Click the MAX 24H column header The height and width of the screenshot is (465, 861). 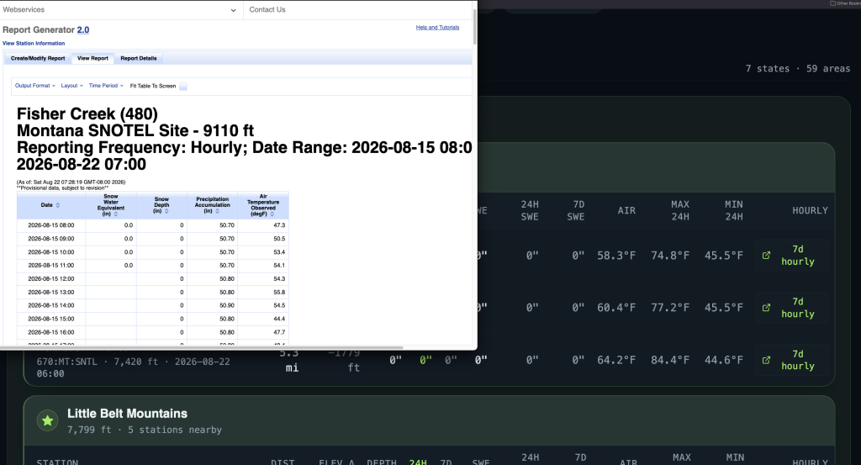pos(679,210)
